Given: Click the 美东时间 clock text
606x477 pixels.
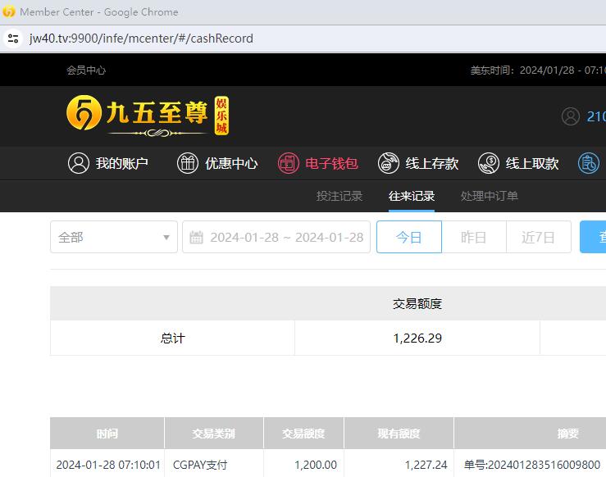Looking at the screenshot, I should [x=538, y=70].
